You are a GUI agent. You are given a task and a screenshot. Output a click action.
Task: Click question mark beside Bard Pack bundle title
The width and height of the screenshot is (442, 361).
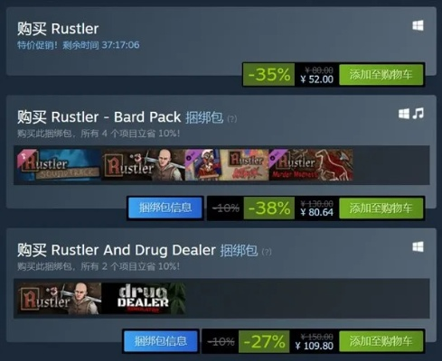(232, 119)
